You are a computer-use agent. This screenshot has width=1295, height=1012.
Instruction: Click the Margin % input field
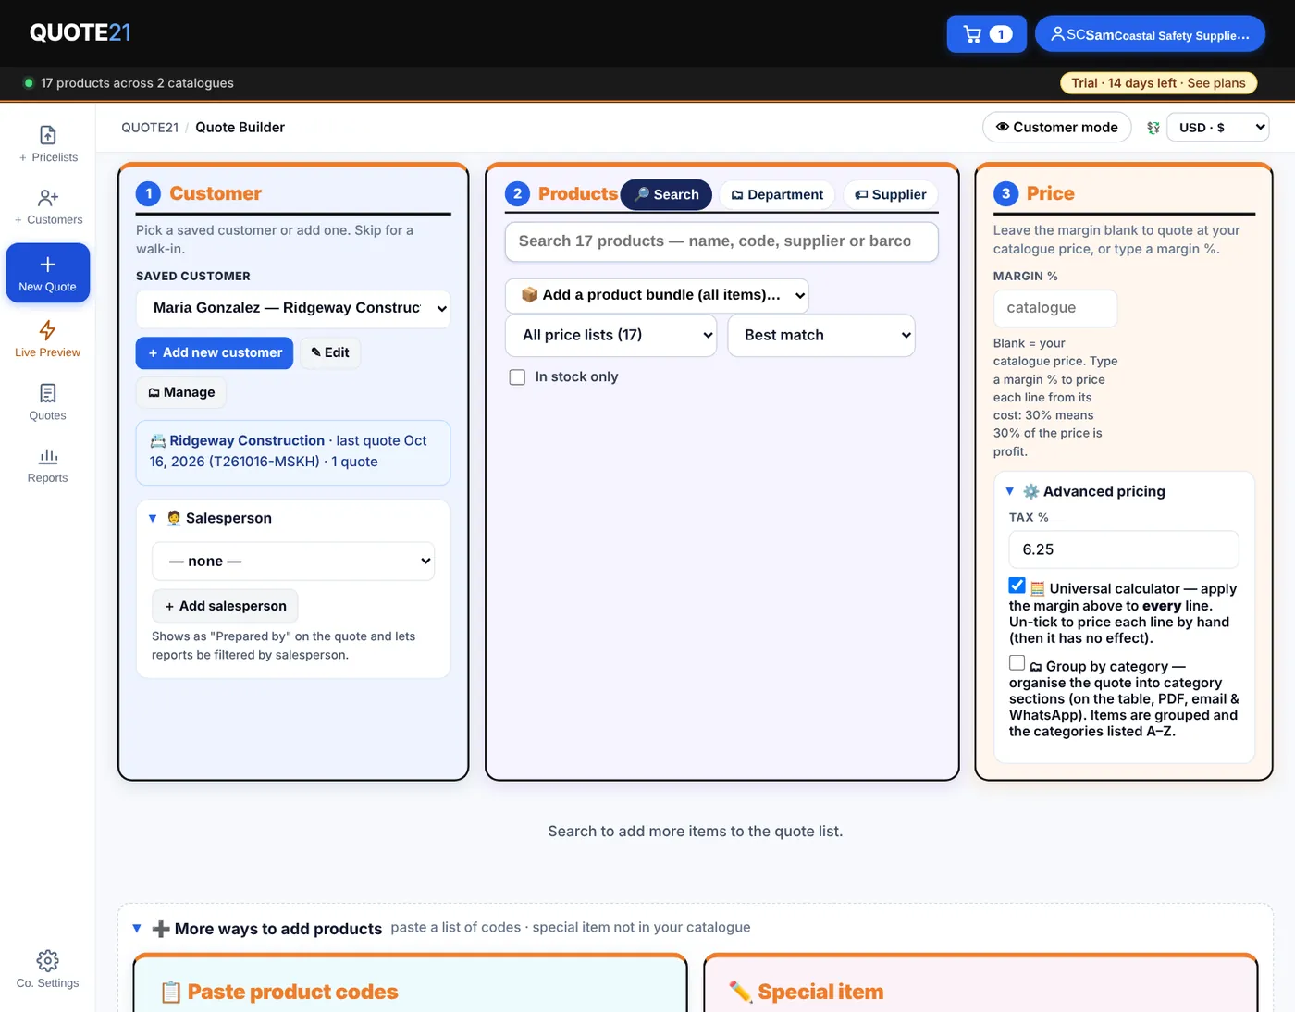point(1055,308)
